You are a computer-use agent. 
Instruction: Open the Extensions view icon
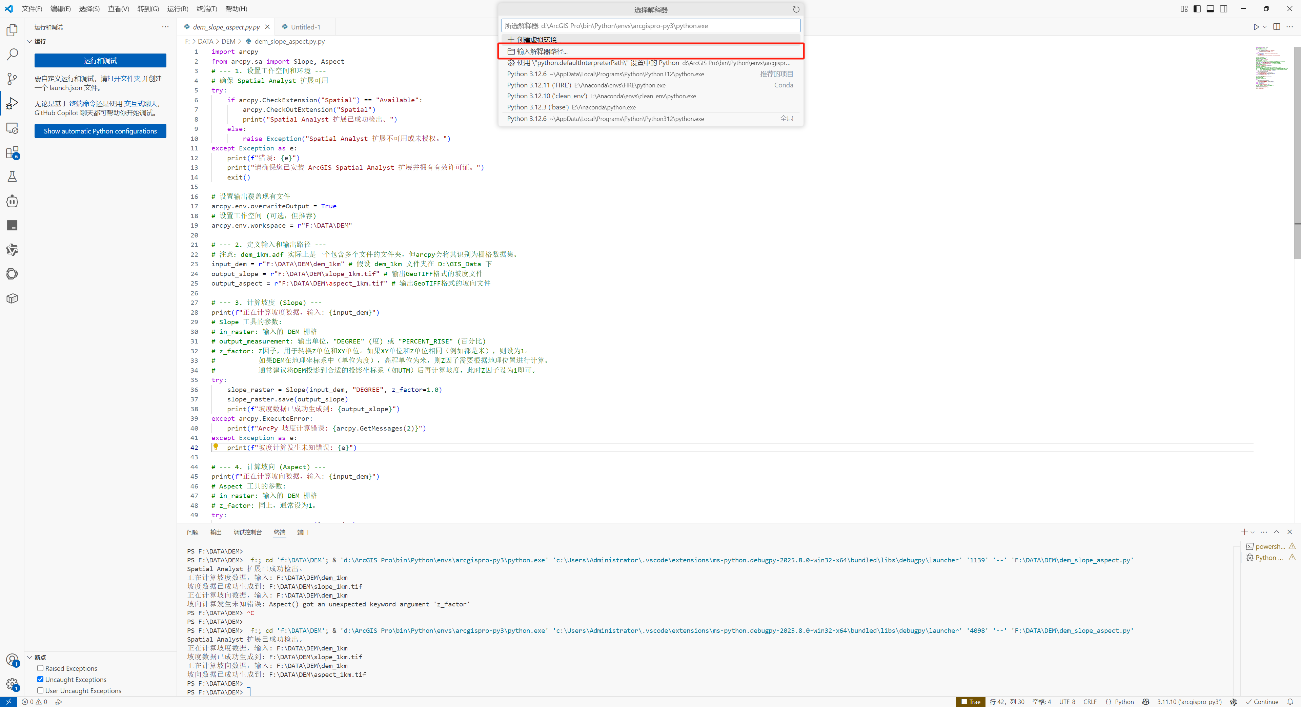tap(12, 152)
